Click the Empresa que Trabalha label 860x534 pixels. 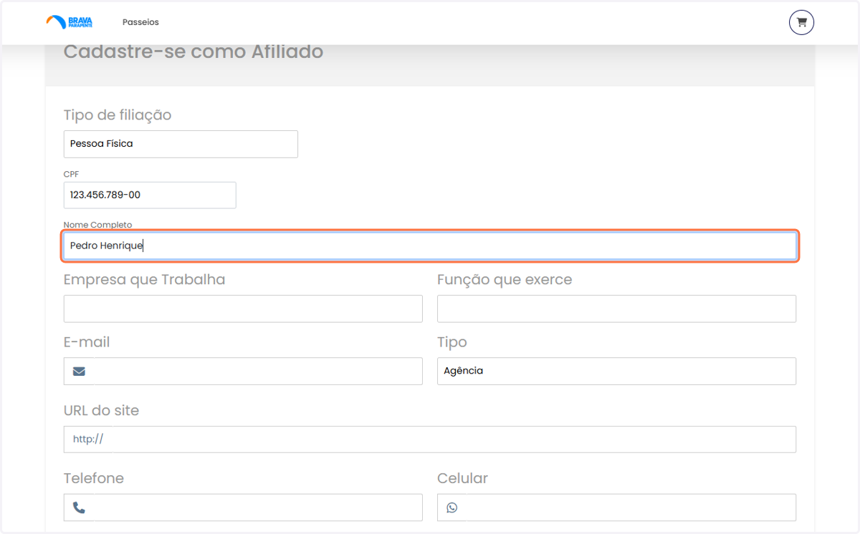click(x=144, y=280)
